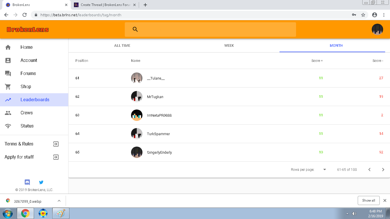Click the Home house icon in sidebar
The height and width of the screenshot is (219, 390).
tap(8, 47)
